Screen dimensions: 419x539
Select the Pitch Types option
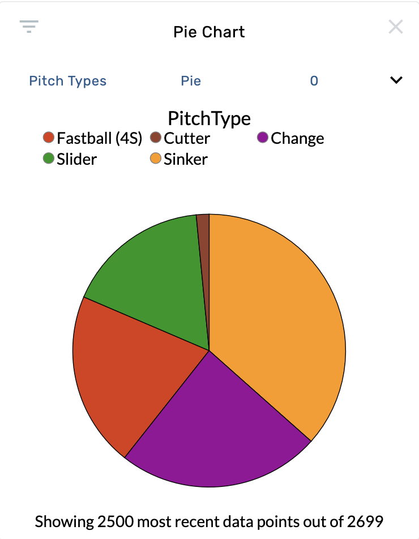pos(67,80)
